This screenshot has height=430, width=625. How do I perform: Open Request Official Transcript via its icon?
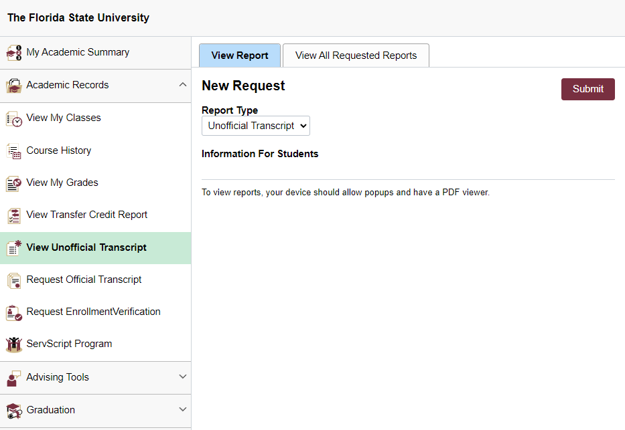[13, 280]
